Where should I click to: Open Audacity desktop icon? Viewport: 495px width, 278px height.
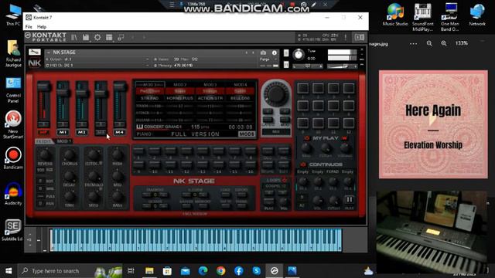click(13, 194)
